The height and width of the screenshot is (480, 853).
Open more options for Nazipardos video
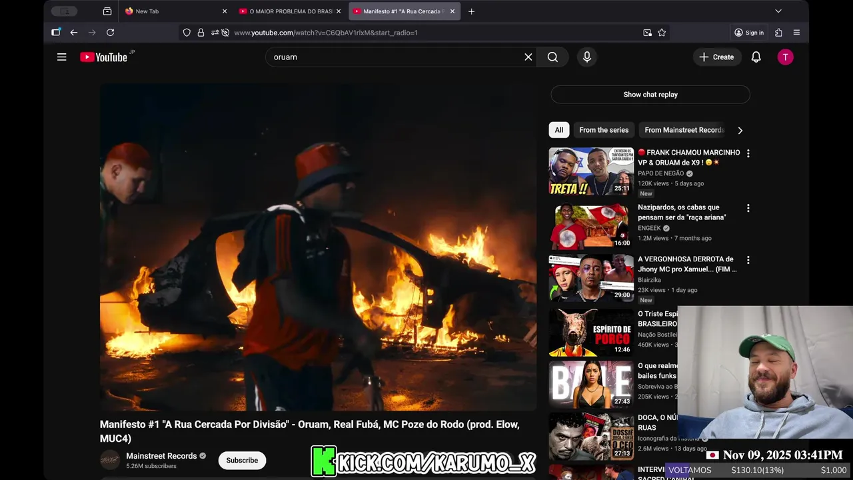click(748, 208)
